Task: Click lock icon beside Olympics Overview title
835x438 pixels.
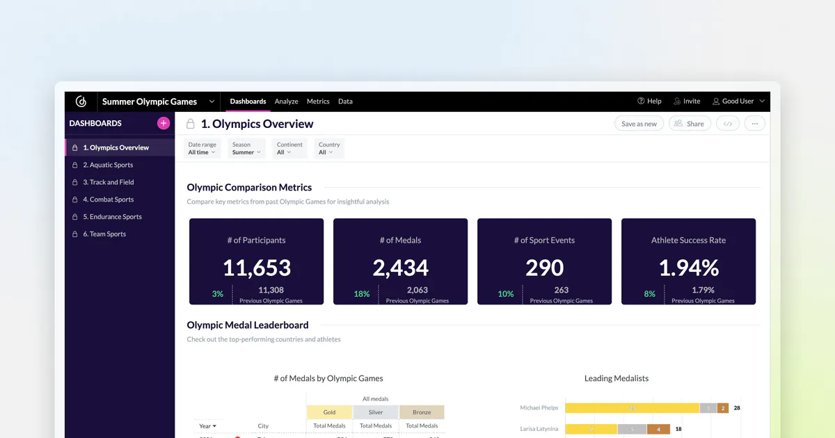Action: pyautogui.click(x=190, y=124)
